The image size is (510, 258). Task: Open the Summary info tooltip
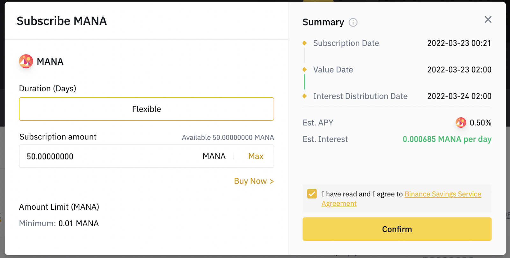pos(353,22)
